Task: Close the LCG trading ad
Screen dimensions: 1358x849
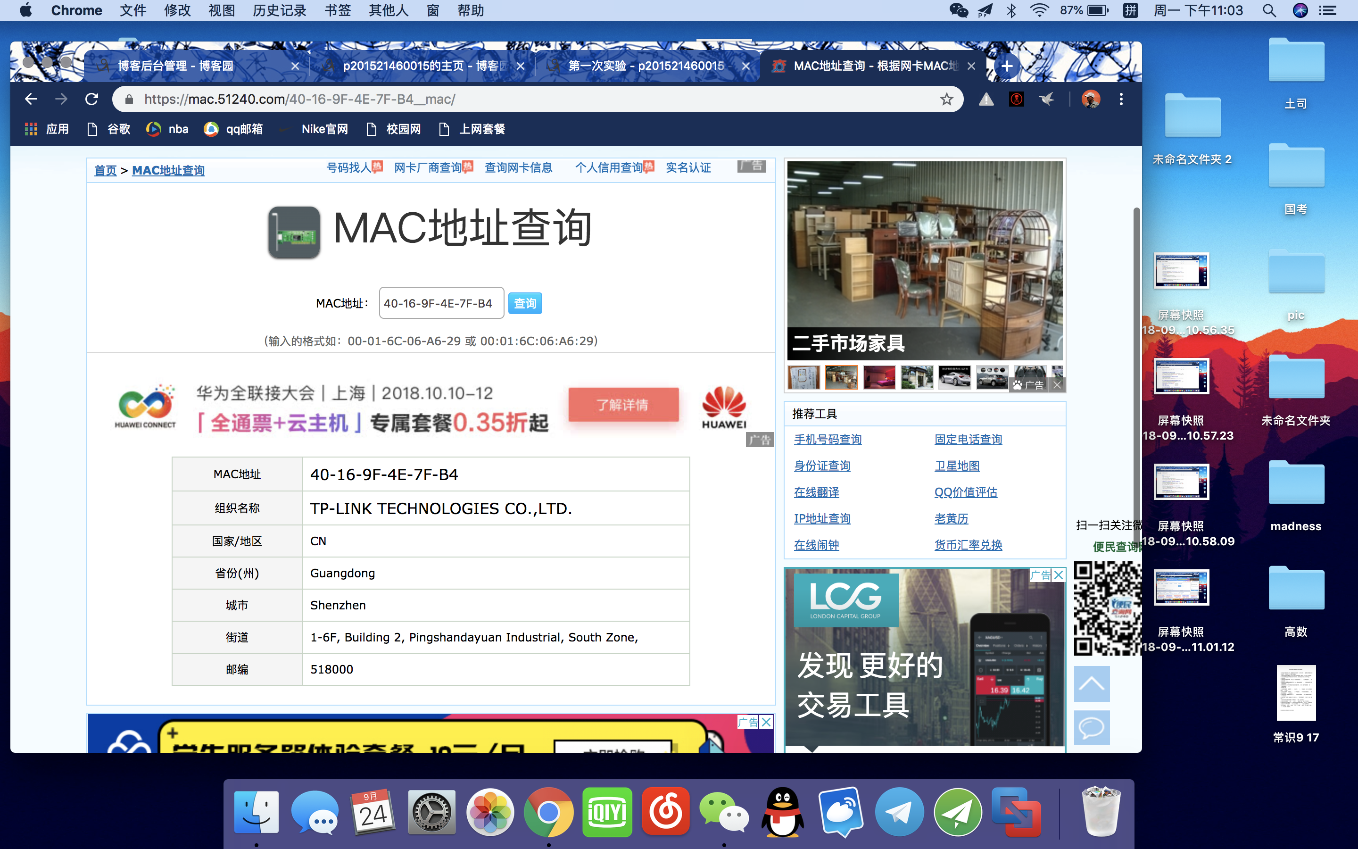Action: (x=1058, y=575)
